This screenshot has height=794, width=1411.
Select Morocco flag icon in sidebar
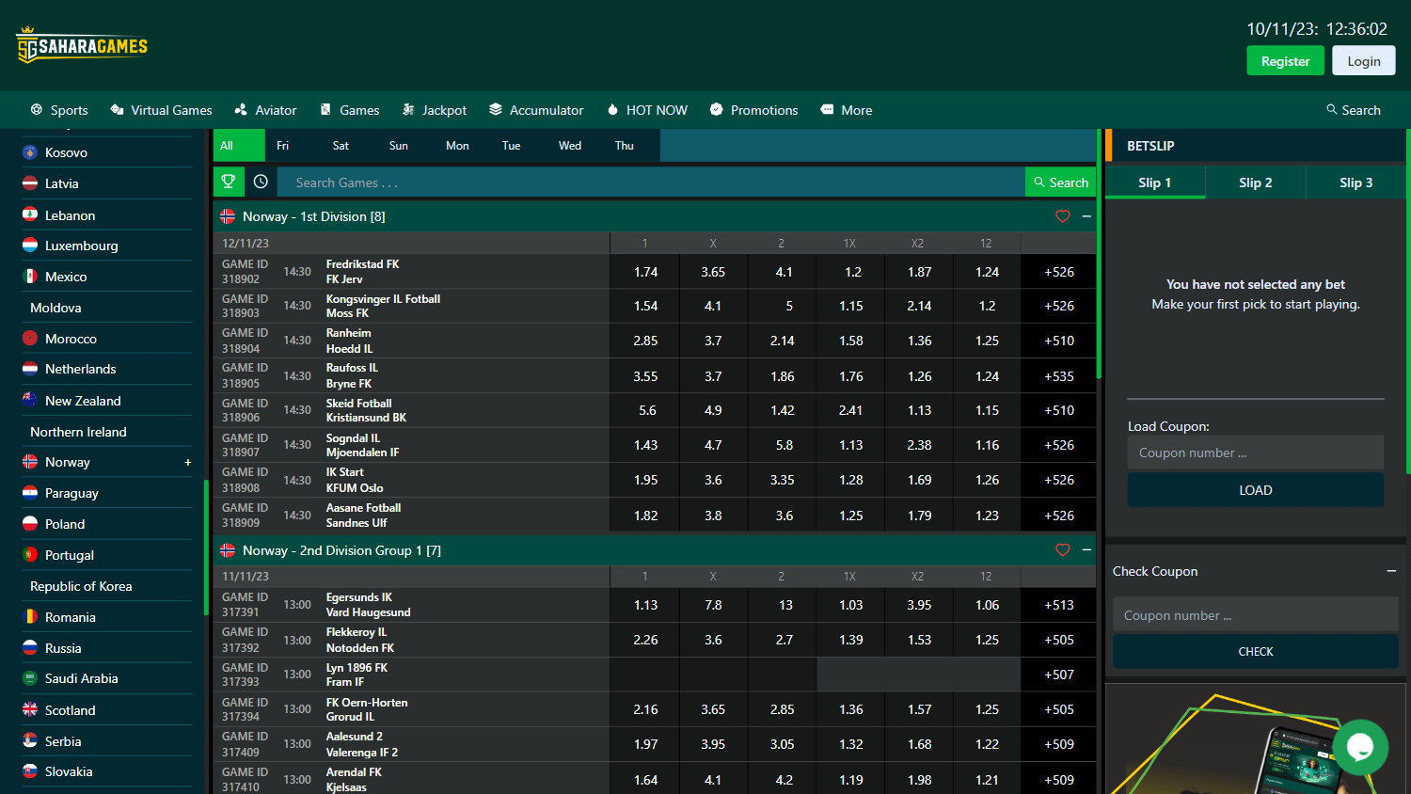click(30, 339)
